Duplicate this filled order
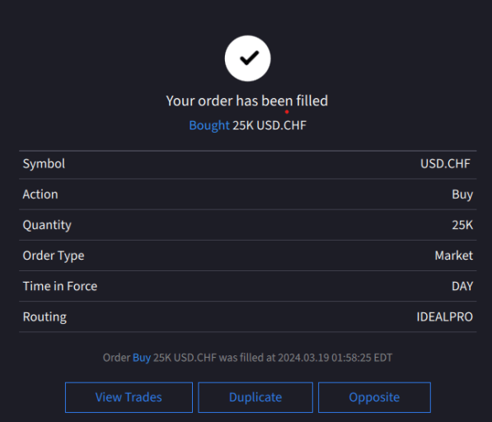The image size is (492, 422). [255, 397]
